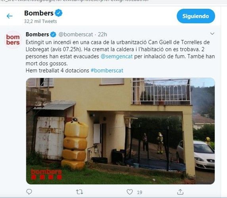
Task: Open the @semgencat mention link
Action: pyautogui.click(x=117, y=56)
